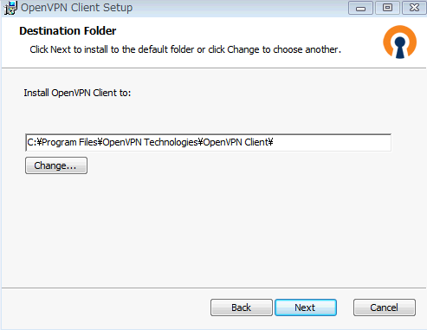This screenshot has height=330, width=427.
Task: Close the setup window
Action: [x=414, y=8]
